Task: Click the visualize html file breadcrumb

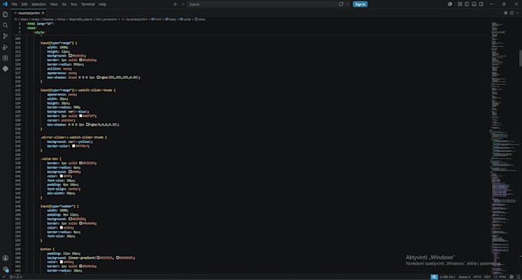Action: [x=134, y=19]
